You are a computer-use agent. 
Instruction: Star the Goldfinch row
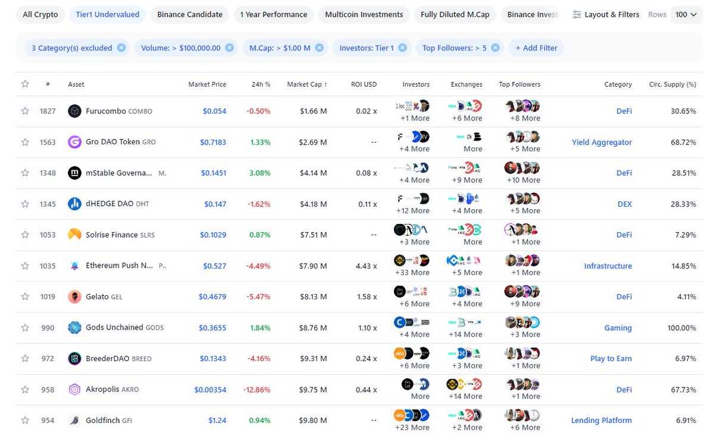coord(25,420)
